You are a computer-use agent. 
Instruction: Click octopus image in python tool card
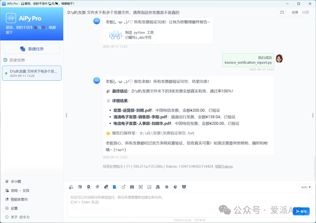point(116,35)
